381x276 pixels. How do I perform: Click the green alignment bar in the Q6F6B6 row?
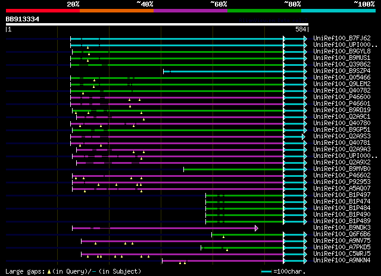point(248,235)
